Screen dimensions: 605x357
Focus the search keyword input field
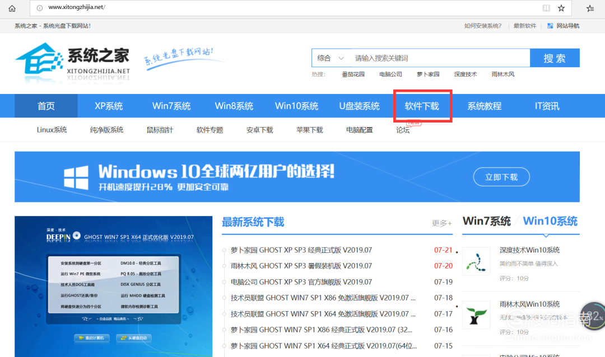pos(440,58)
